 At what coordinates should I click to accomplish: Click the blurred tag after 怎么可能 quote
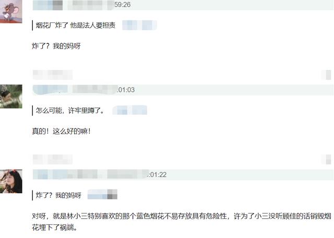(x=130, y=110)
